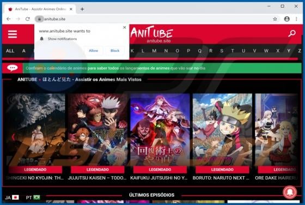305x205 pixels.
Task: Click the JUJUTSU KAISEN – TODO... title
Action: [97, 178]
